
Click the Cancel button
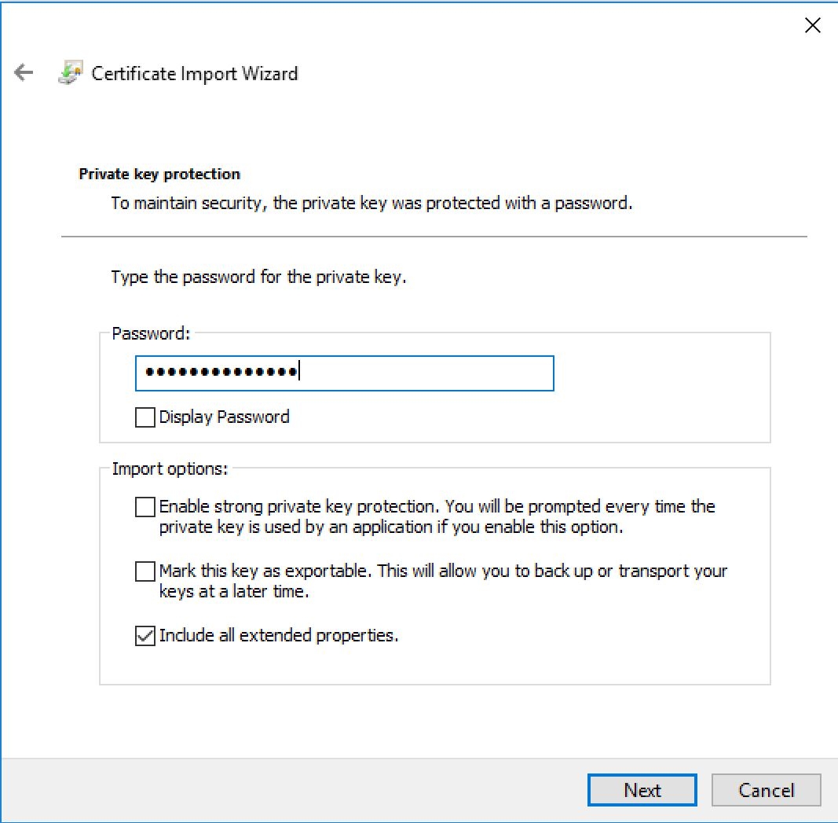(x=766, y=790)
